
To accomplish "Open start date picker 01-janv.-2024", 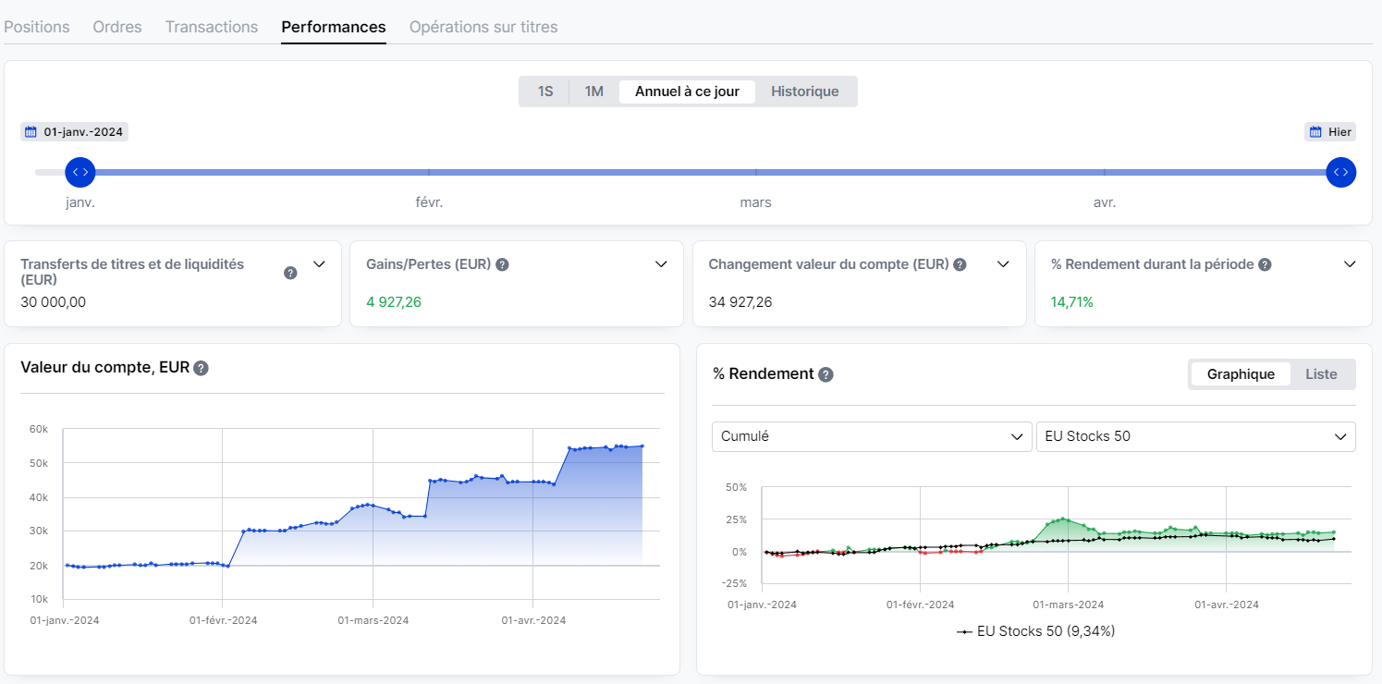I will point(74,132).
